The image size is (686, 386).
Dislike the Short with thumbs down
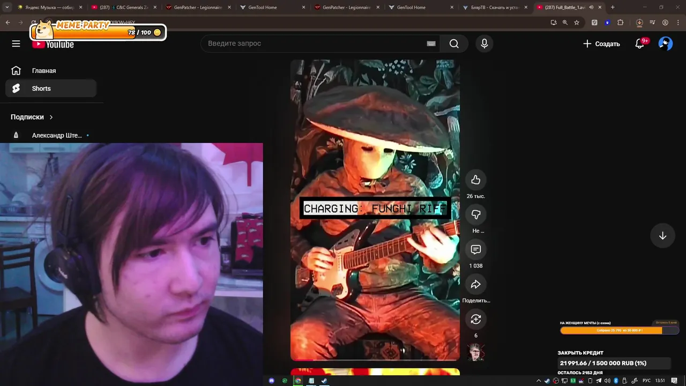point(476,214)
